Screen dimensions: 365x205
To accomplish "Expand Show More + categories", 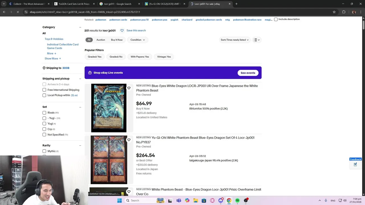I will point(53,59).
